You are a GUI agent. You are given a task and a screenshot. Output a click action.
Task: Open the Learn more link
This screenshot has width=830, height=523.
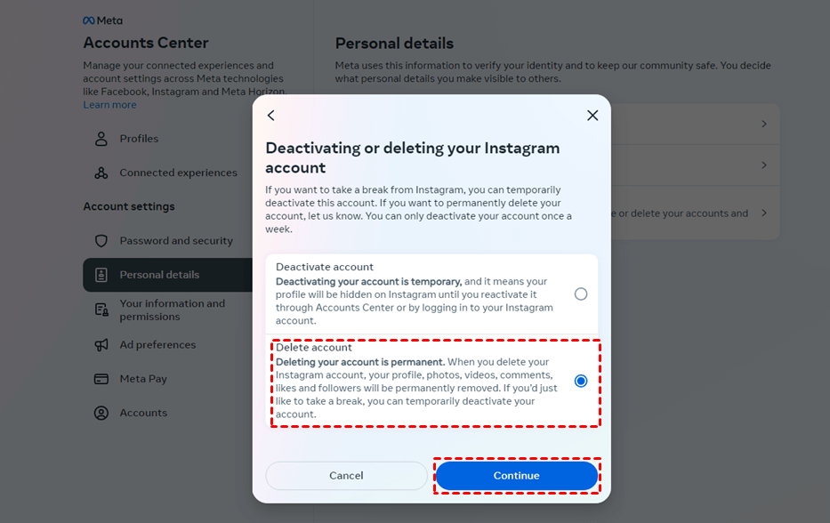pos(109,105)
